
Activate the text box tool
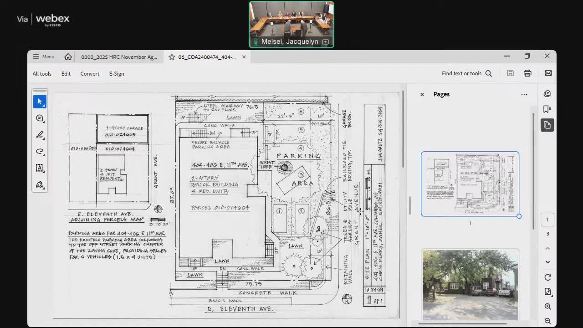coord(40,168)
